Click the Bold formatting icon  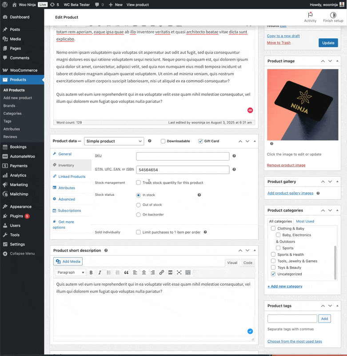point(91,272)
